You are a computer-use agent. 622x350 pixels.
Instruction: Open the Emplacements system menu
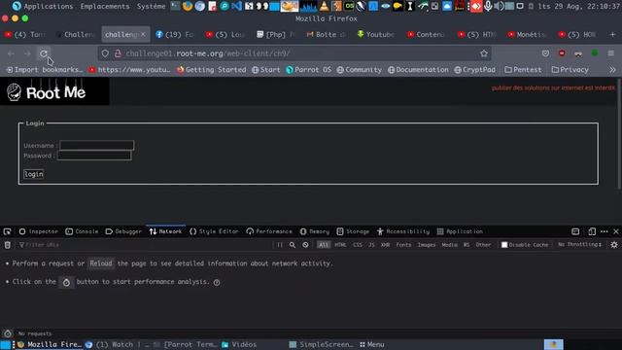pos(105,7)
